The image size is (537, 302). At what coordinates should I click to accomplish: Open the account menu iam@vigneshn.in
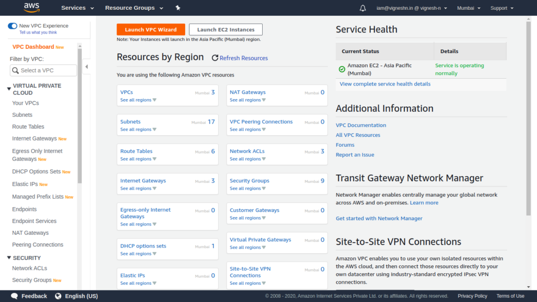click(412, 8)
